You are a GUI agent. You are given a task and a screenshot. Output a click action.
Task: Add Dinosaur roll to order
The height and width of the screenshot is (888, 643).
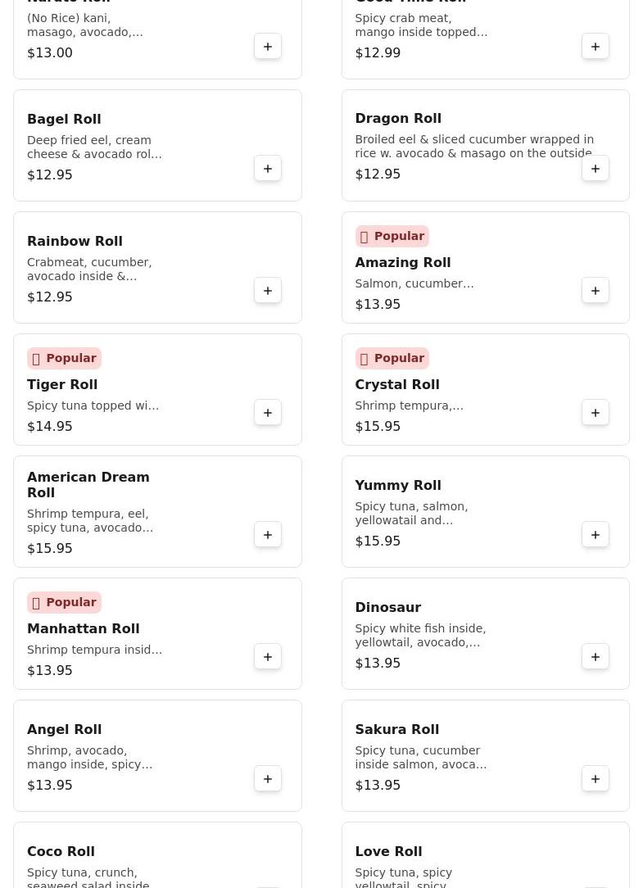[x=595, y=657]
